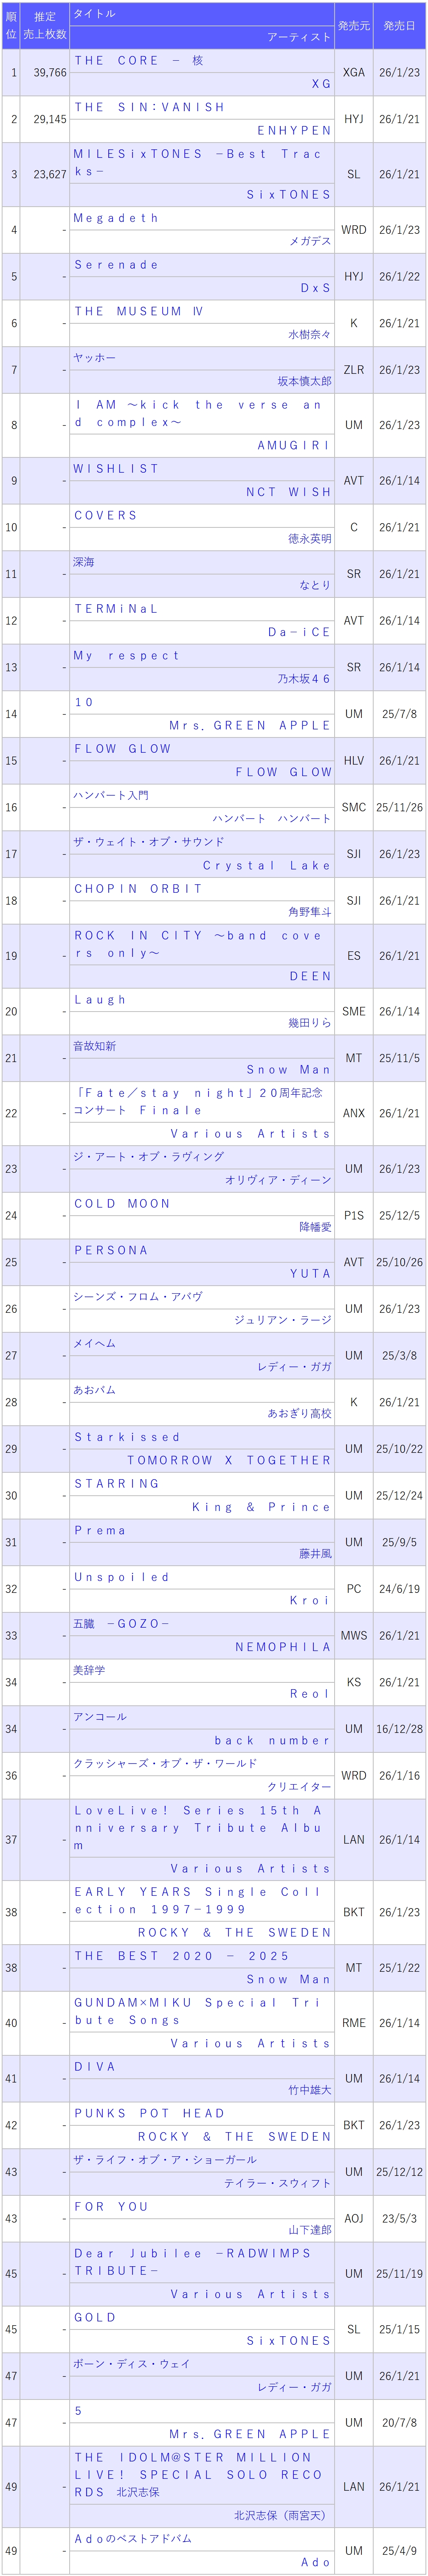Select the album "THE MUSEUM Ⅳ"
This screenshot has width=428, height=2576.
point(139,312)
